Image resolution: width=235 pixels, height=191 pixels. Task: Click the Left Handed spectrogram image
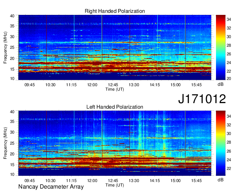pos(115,143)
